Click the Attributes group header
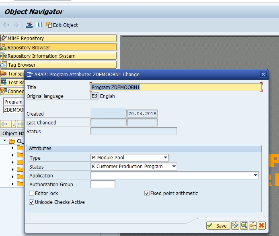 (144, 149)
